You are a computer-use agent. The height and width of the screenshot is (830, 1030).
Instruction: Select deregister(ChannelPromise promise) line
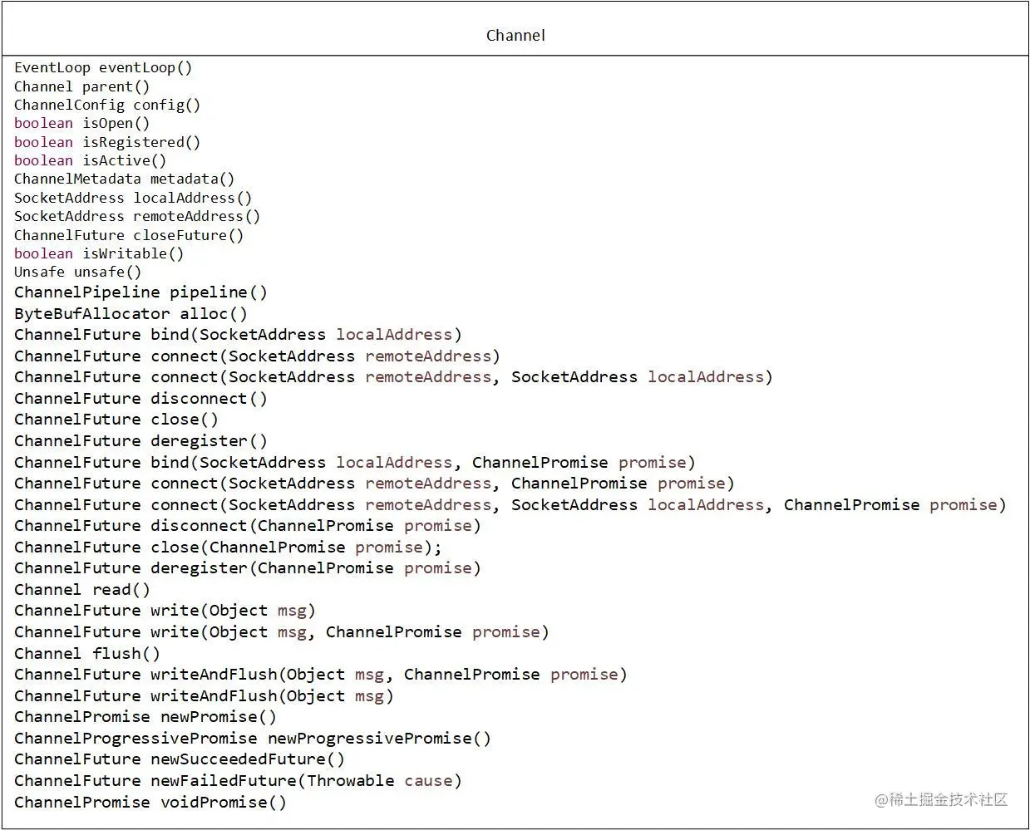click(248, 568)
